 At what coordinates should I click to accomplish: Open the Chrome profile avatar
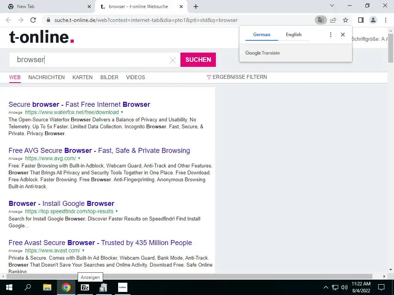[373, 20]
